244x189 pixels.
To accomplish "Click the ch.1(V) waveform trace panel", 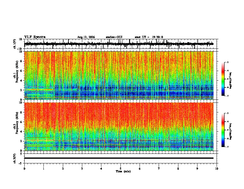I will [x=121, y=44].
